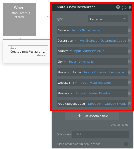This screenshot has height=149, width=134.
Task: Toggle Add a breakpoint in debug mode checkbox
Action: (x=126, y=144)
